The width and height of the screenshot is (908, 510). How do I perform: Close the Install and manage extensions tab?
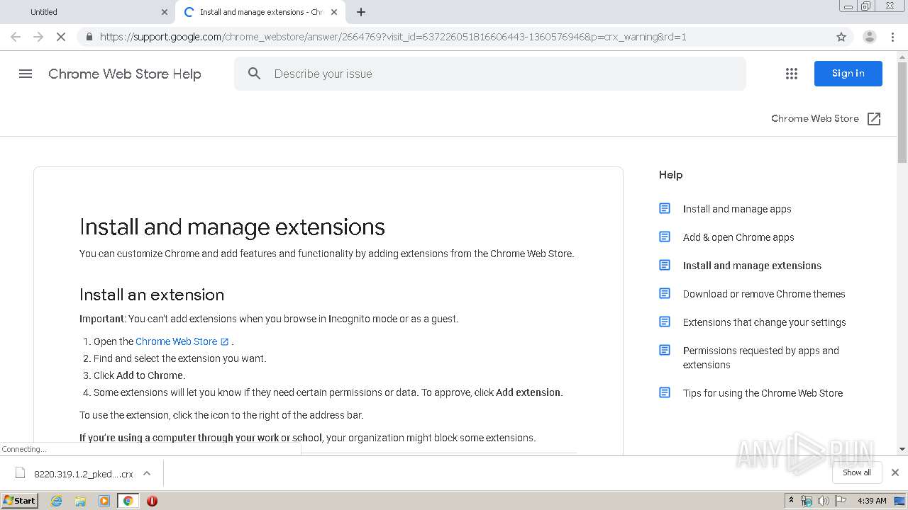click(334, 12)
